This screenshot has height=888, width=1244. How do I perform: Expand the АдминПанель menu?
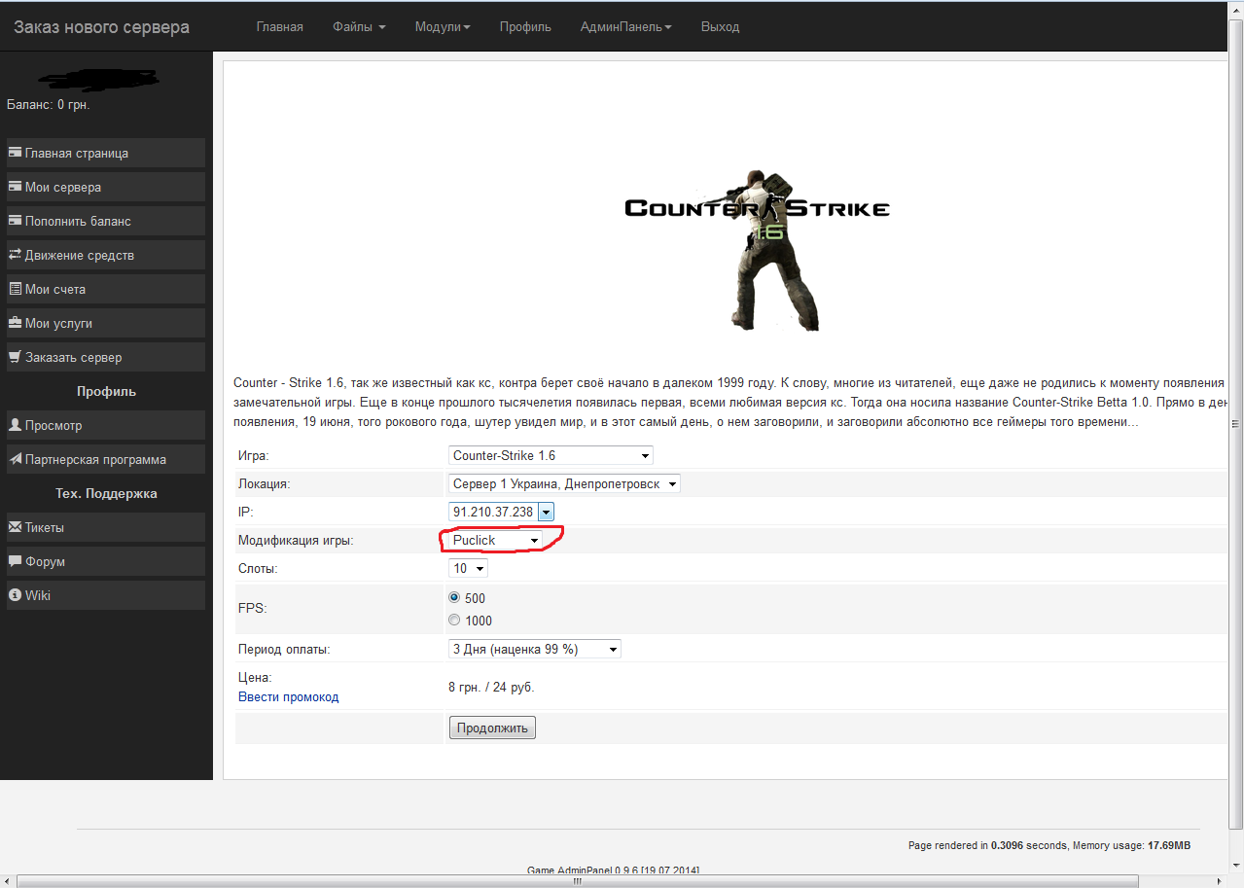[x=626, y=26]
